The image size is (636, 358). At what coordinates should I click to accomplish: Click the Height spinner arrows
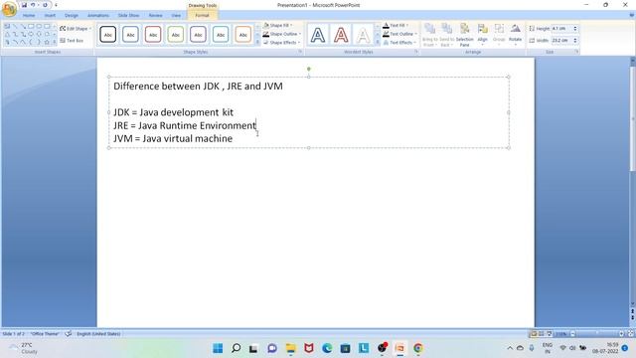575,29
